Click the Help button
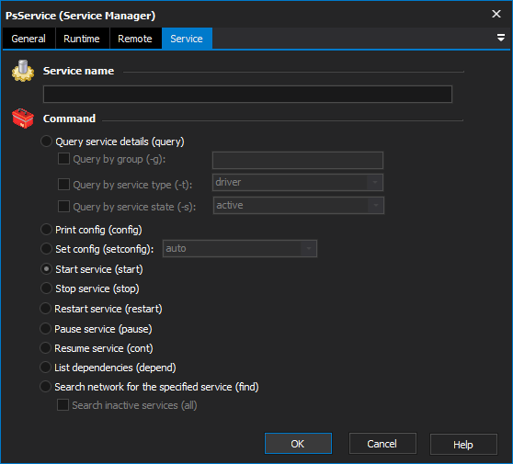 click(x=463, y=444)
